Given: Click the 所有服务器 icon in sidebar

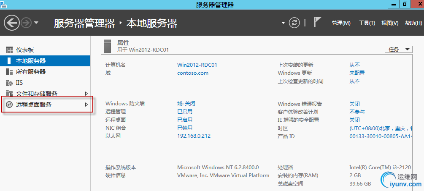Looking at the screenshot, I should point(9,72).
